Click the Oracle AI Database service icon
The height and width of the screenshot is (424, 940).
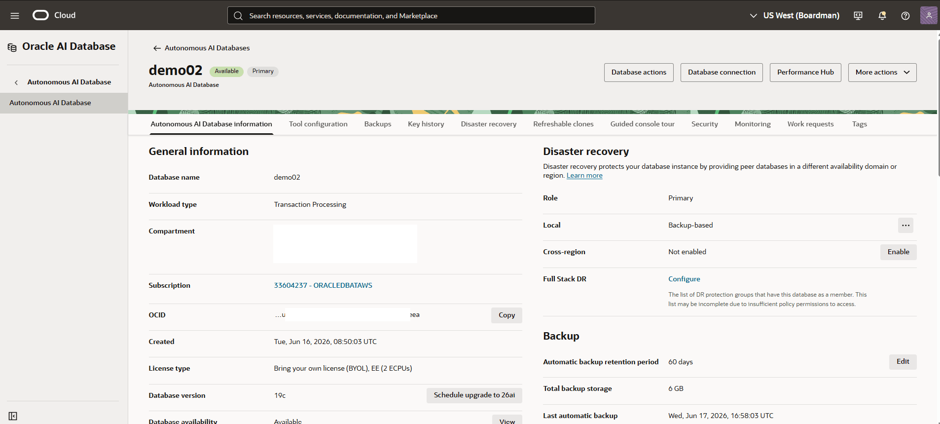pos(12,47)
